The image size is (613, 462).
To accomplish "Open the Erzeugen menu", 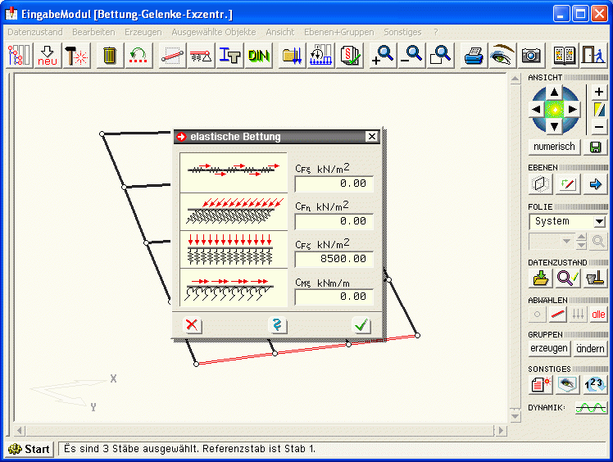I will [x=143, y=32].
